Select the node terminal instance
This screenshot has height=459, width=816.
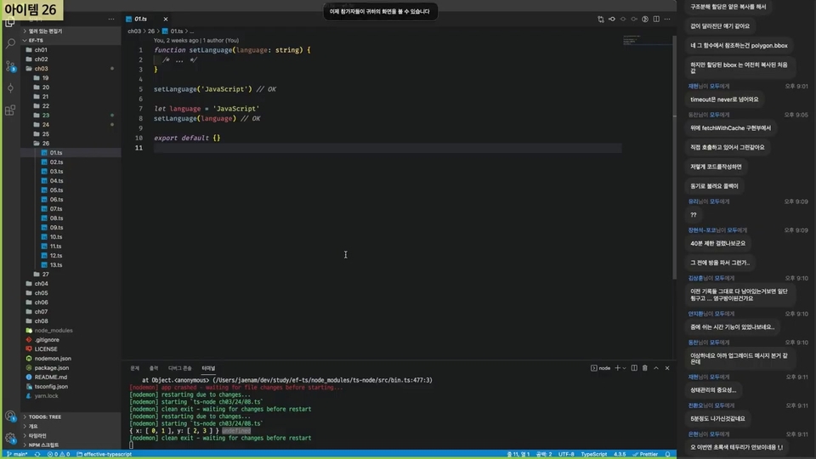pyautogui.click(x=601, y=368)
